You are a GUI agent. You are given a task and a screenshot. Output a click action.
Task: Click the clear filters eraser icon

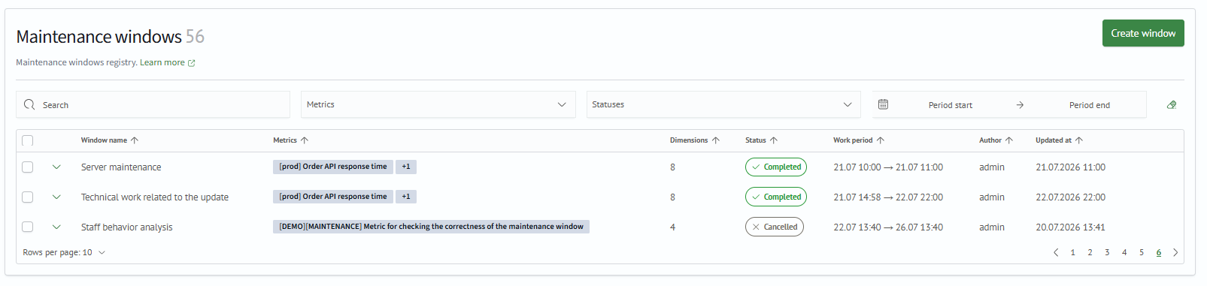1172,105
